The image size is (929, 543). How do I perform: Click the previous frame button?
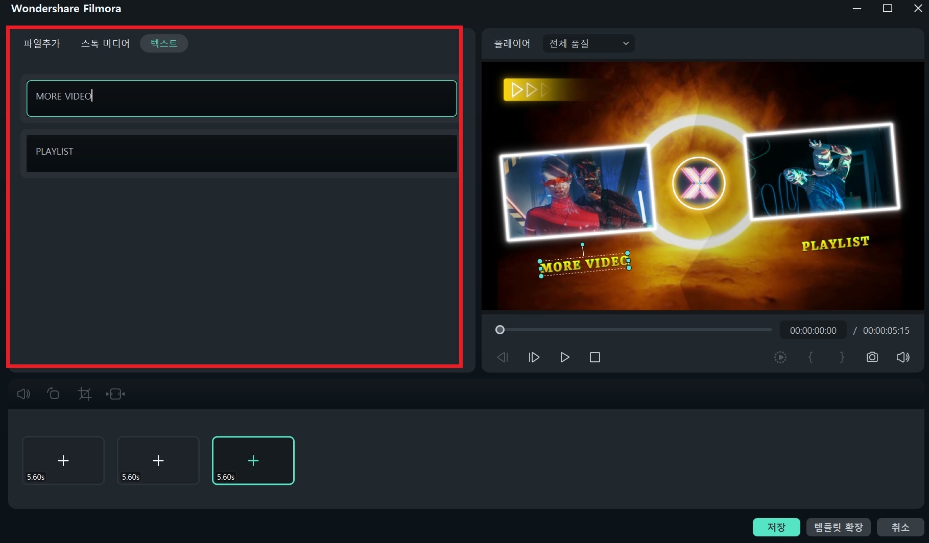503,357
